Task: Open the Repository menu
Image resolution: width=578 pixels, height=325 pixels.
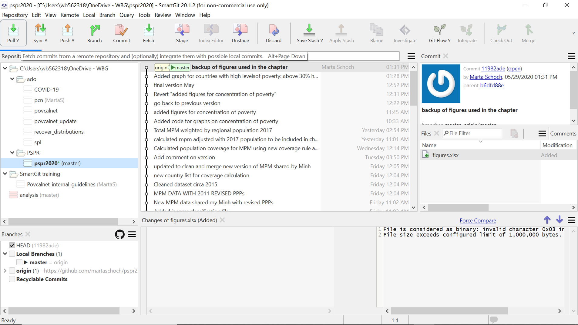Action: point(15,15)
